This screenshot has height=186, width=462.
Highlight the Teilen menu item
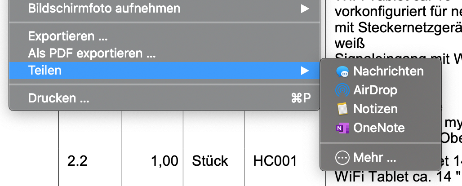pyautogui.click(x=45, y=71)
